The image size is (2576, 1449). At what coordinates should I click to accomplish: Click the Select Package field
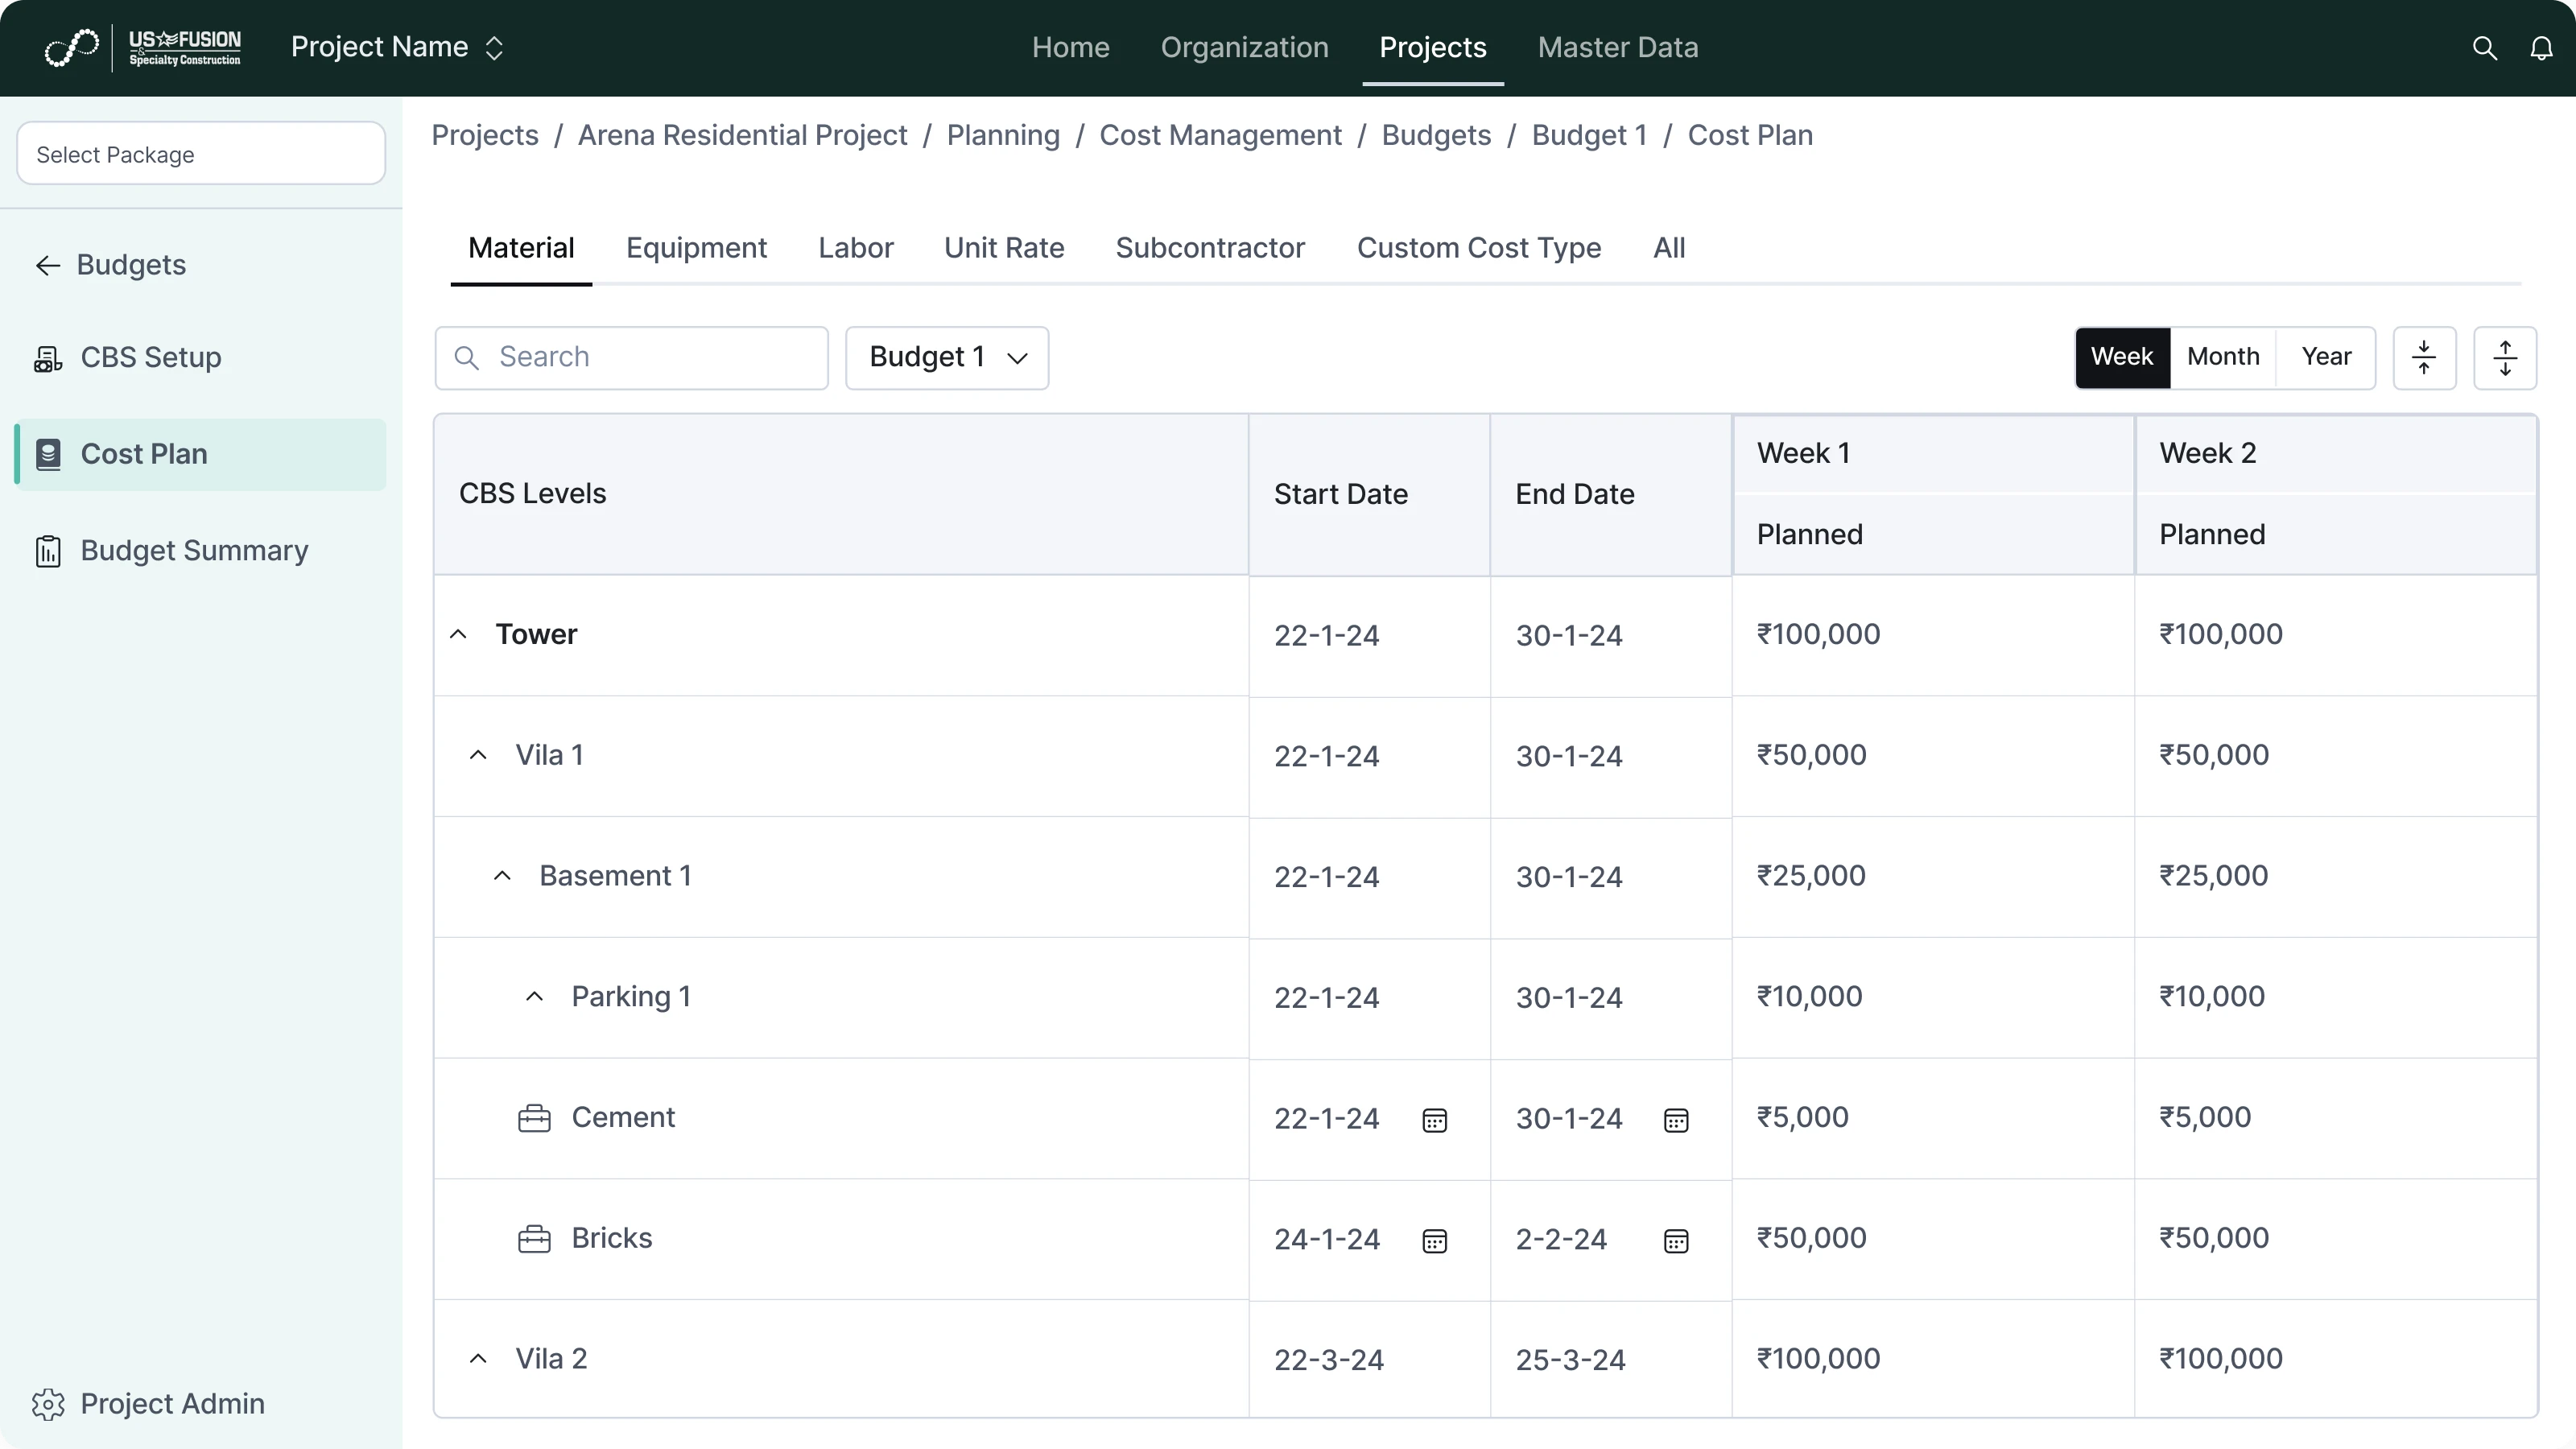click(201, 154)
